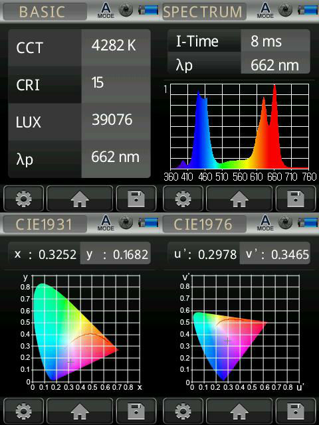Open the CIE1931 view title selector
Viewport: 319px width, 425px height.
tap(45, 224)
